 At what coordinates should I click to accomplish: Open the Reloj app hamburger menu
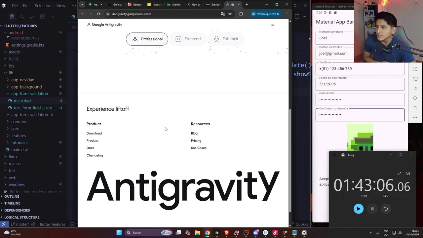pos(334,155)
